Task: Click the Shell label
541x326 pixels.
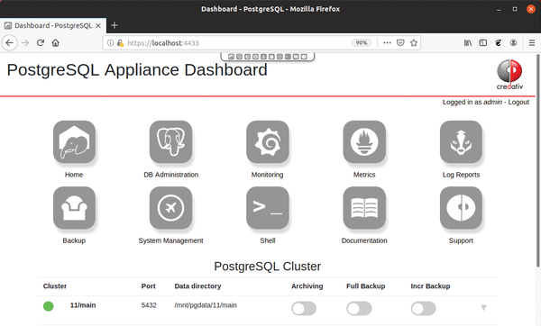Action: (x=268, y=240)
